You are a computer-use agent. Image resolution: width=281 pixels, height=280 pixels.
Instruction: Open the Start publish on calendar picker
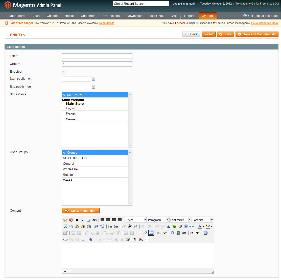click(x=93, y=79)
